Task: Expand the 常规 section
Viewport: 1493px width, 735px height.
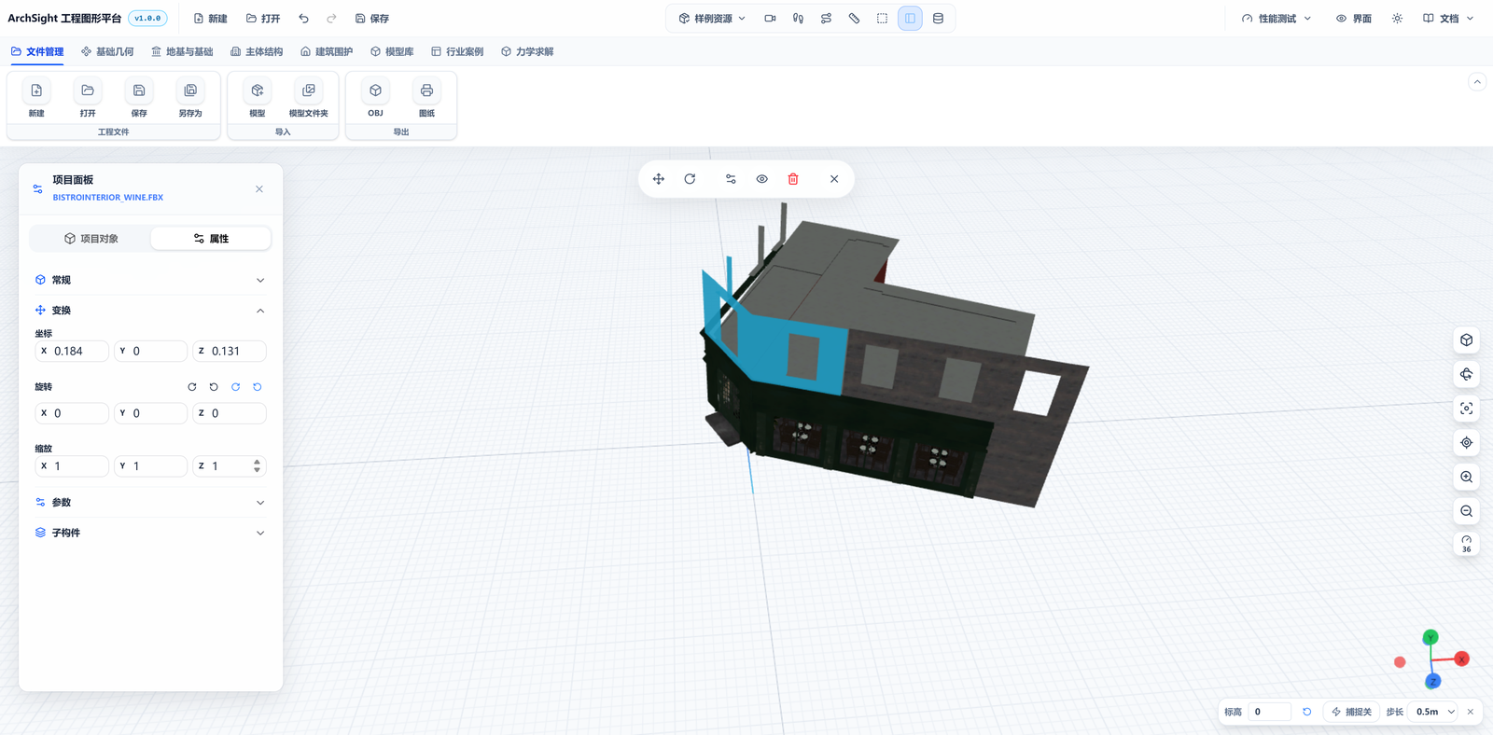Action: (x=150, y=280)
